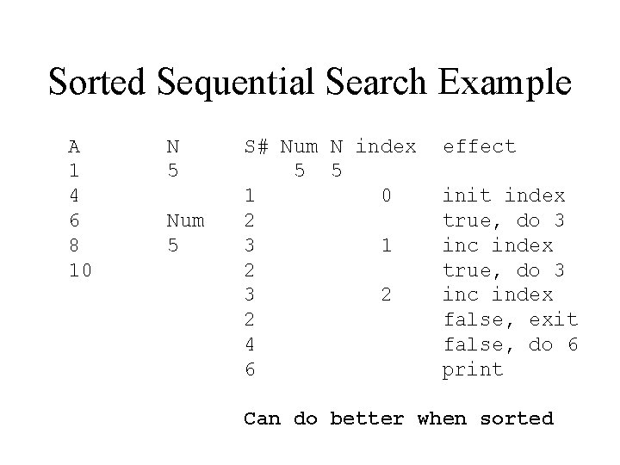Click step number 4 in the S# column
This screenshot has height=465, width=620.
click(x=250, y=344)
